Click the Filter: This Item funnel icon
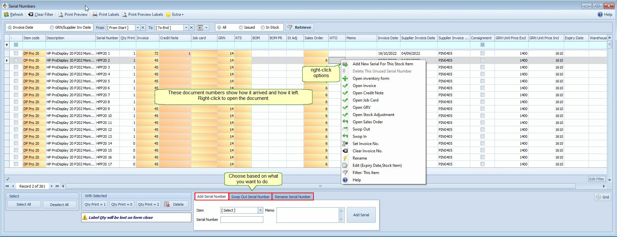The width and height of the screenshot is (617, 237). click(x=345, y=173)
